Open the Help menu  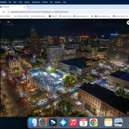point(64,2)
